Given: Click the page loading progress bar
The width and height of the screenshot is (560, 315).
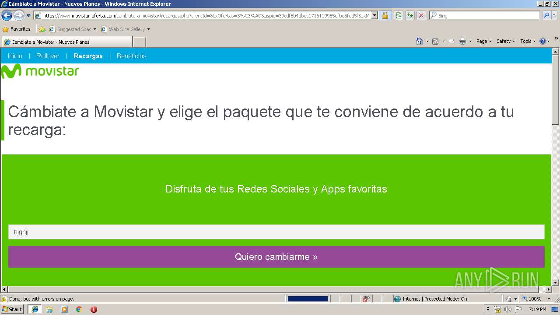Looking at the screenshot, I should [308, 299].
